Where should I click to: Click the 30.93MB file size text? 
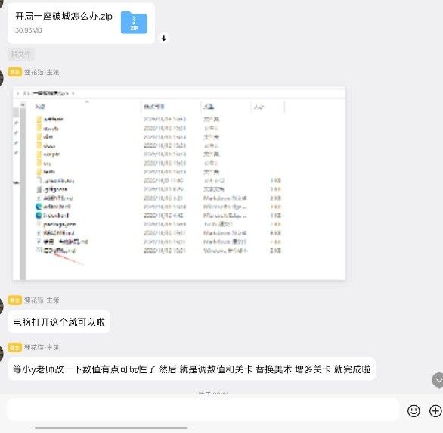click(x=28, y=30)
